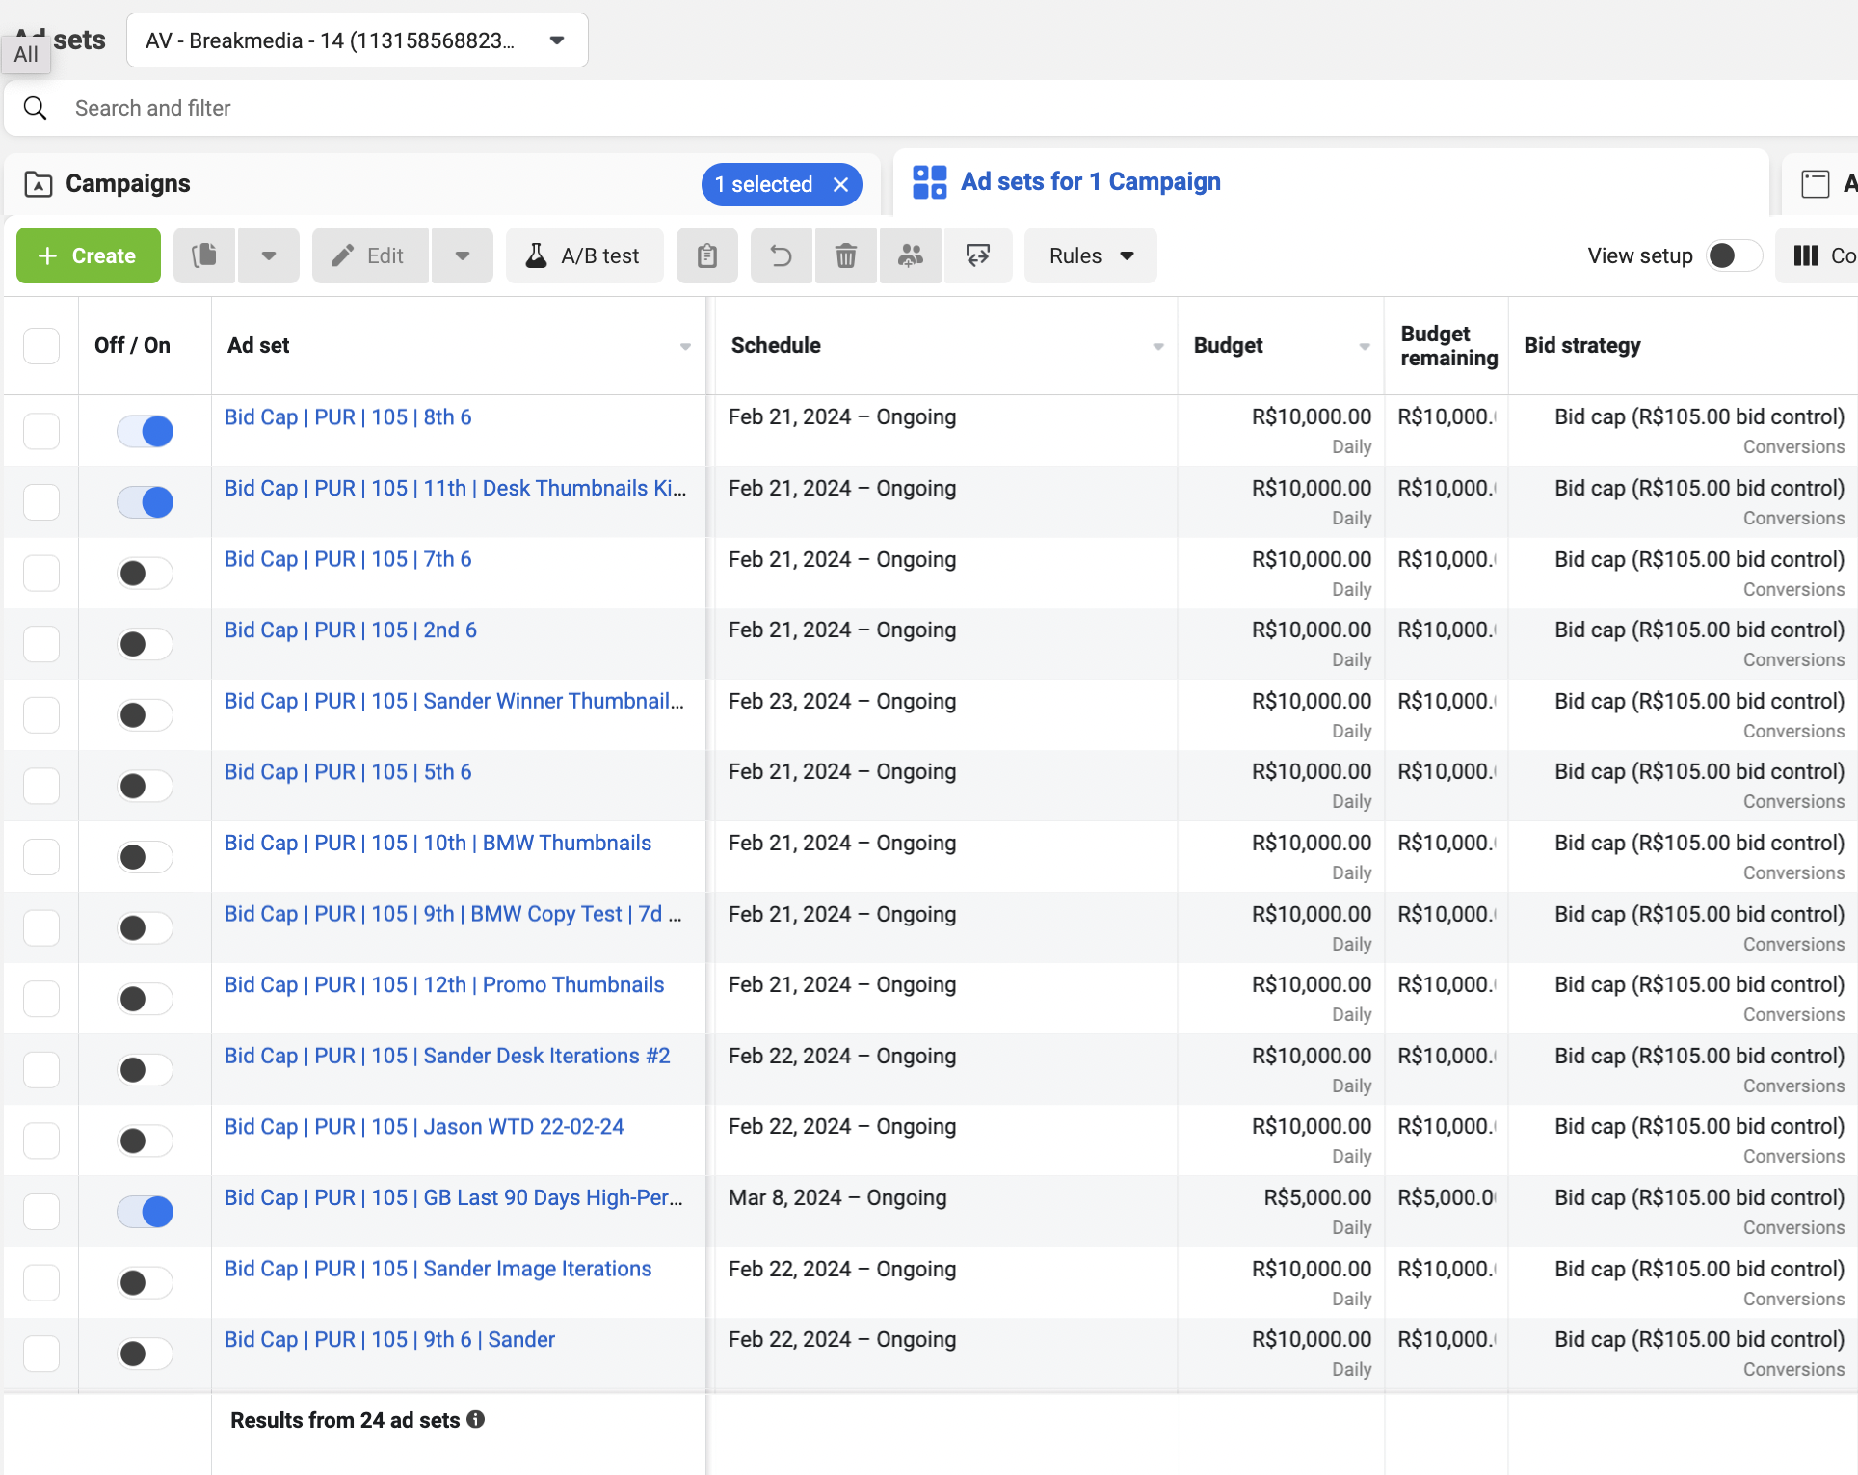Expand the Rules dropdown menu
This screenshot has width=1858, height=1475.
[x=1090, y=255]
